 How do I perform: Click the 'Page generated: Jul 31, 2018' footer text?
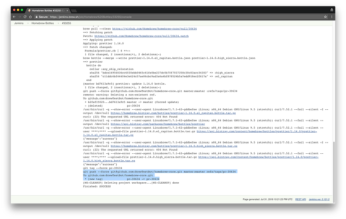pos(267,199)
